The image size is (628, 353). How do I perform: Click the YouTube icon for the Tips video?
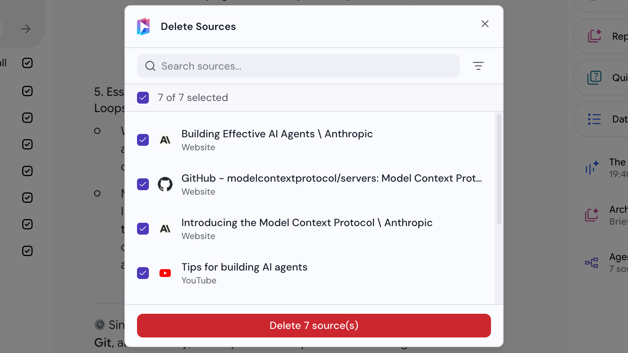[x=165, y=273]
